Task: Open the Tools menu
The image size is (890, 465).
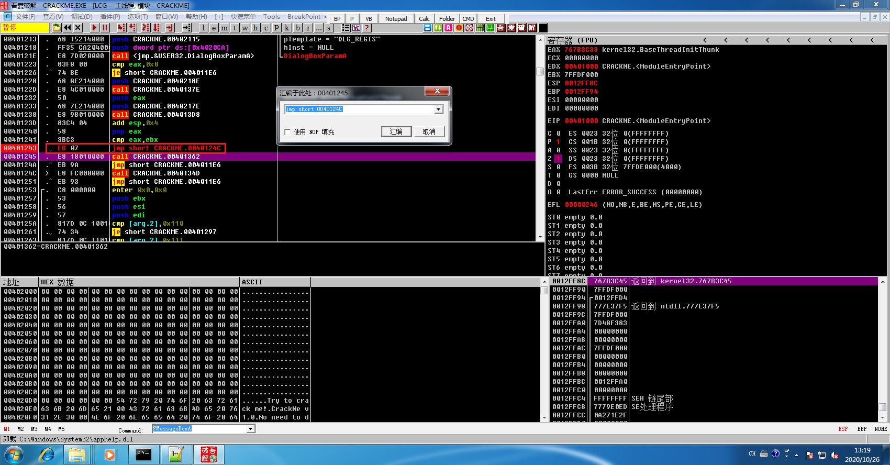Action: [x=272, y=17]
